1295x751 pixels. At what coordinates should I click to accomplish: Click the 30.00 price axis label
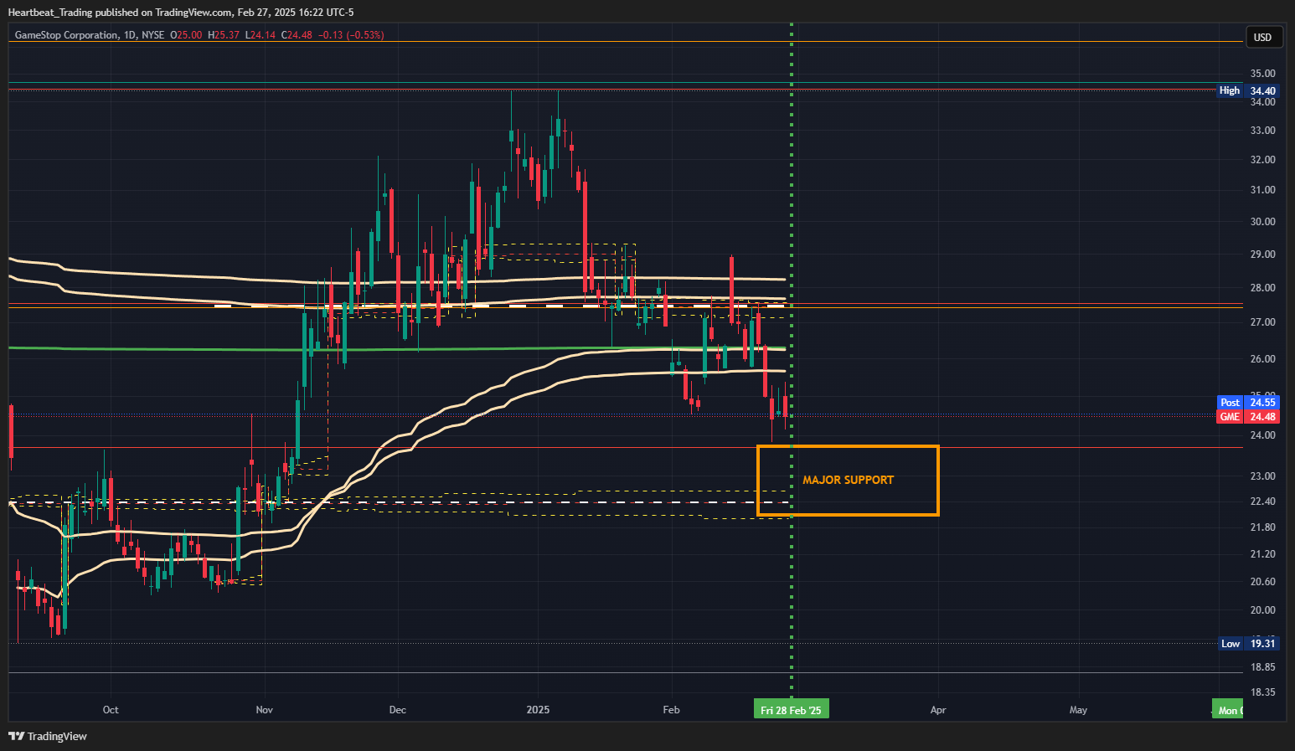[1262, 222]
